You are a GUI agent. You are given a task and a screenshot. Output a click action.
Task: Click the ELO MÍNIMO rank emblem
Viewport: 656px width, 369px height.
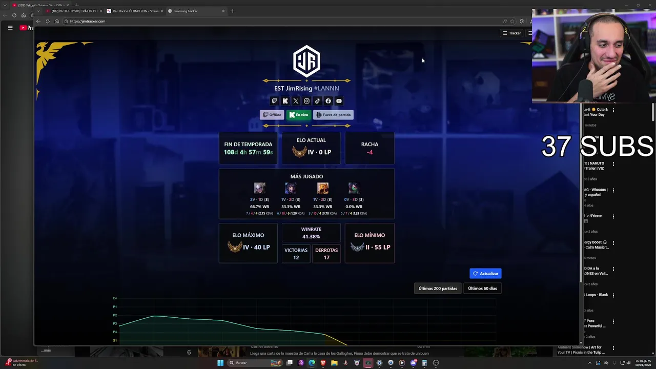click(357, 247)
